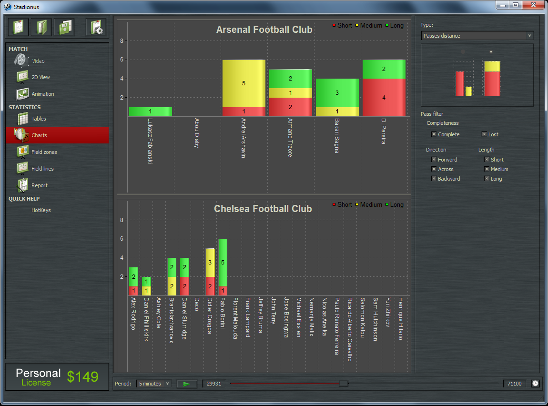Click Andrei Arshavin's yellow bar segment
This screenshot has width=548, height=406.
coord(244,83)
